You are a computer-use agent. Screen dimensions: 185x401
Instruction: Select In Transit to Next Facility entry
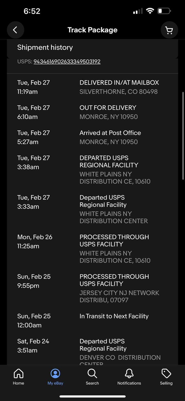pyautogui.click(x=114, y=316)
